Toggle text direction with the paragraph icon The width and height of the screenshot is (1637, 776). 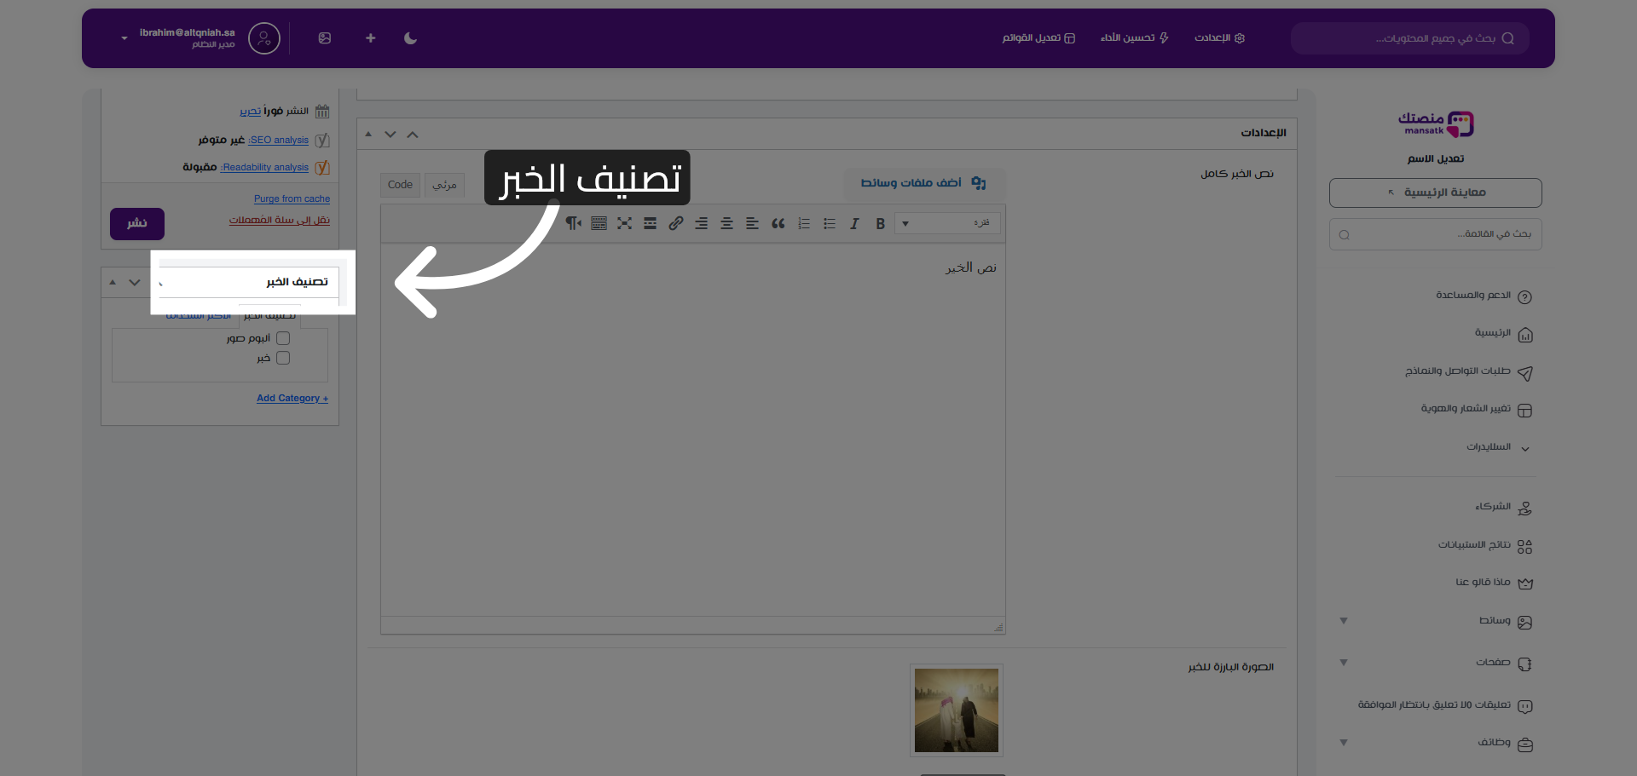tap(573, 223)
